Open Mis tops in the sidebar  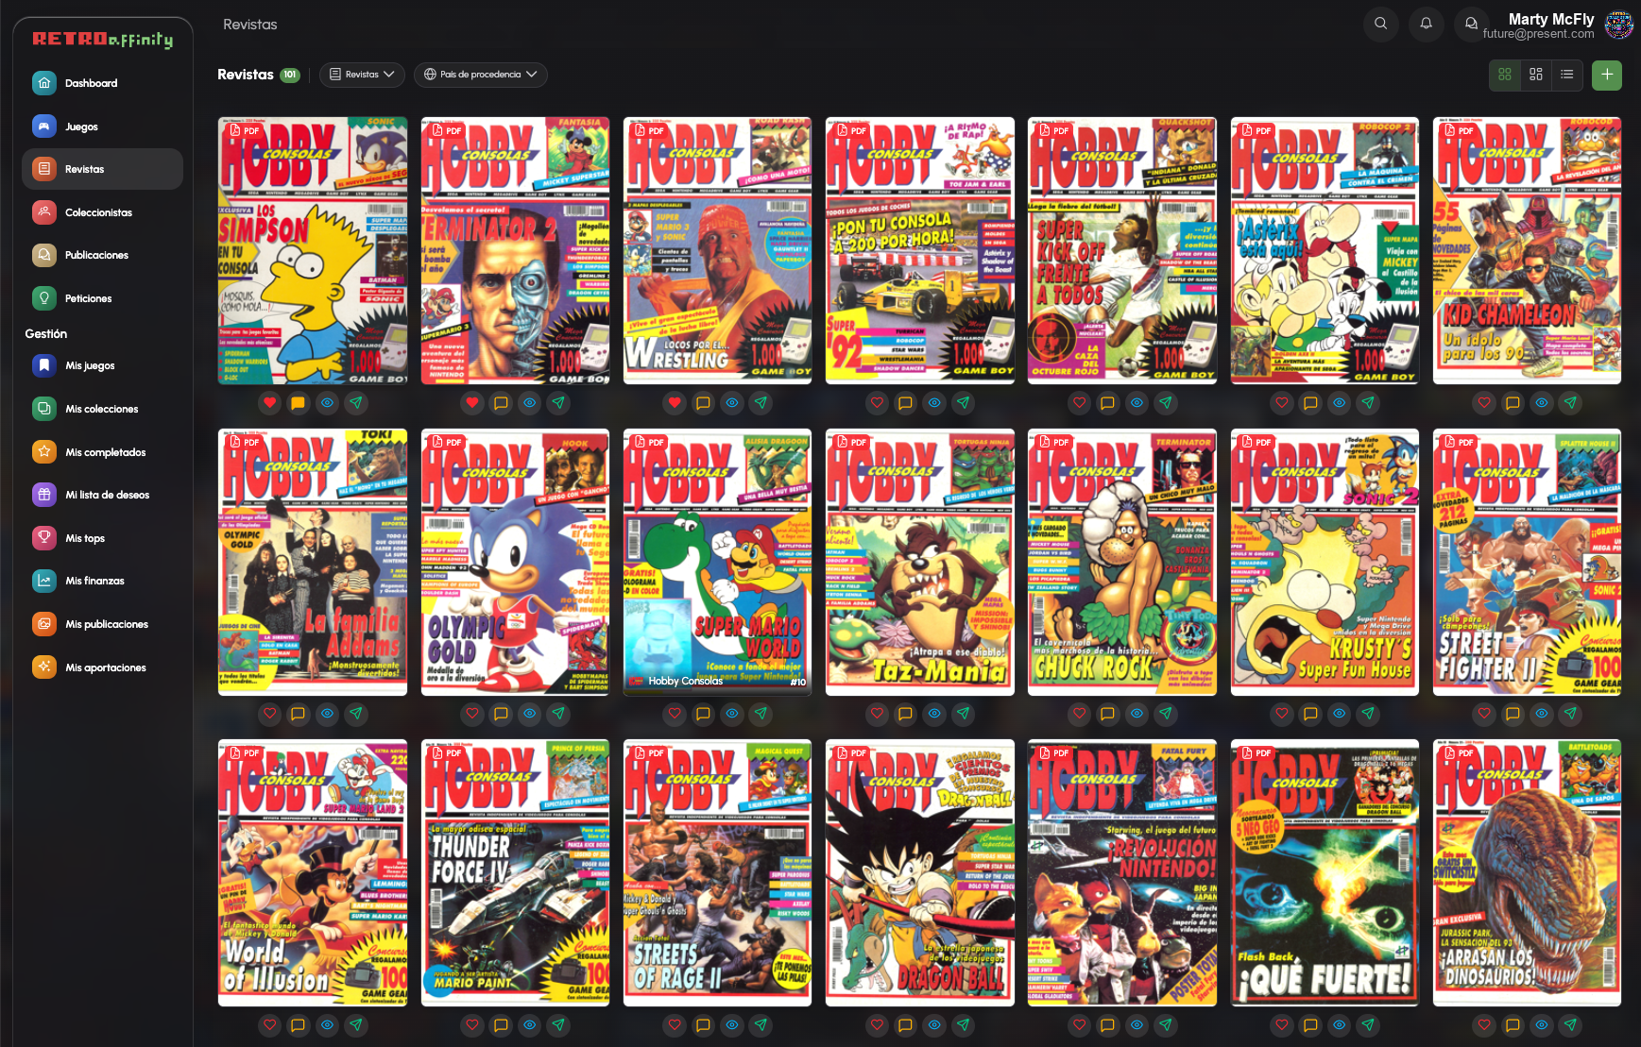point(102,538)
